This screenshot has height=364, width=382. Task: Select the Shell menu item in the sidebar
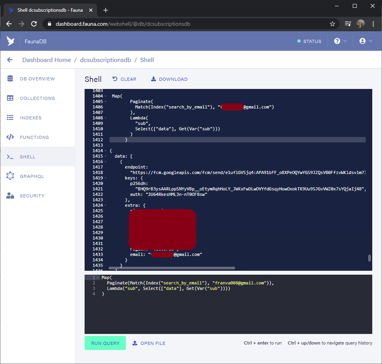[27, 157]
